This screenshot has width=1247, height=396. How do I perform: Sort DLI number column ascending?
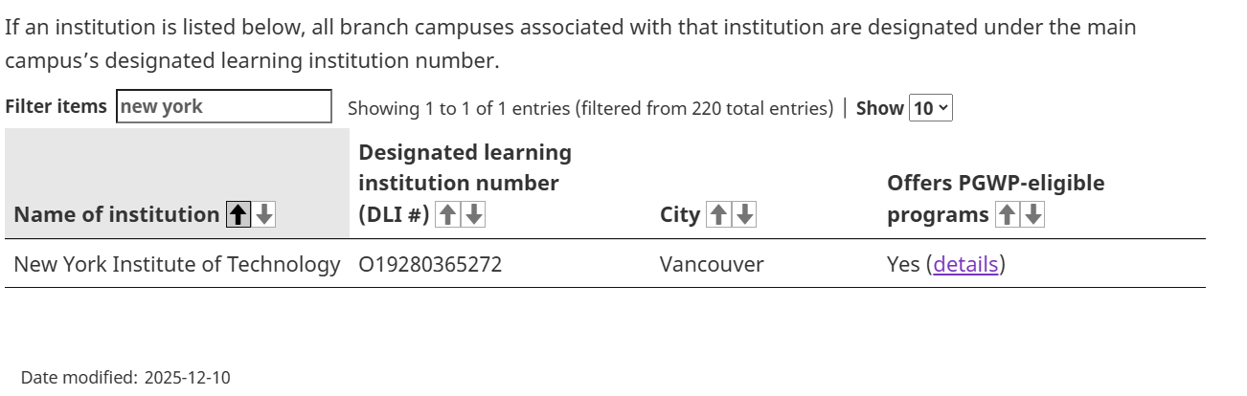point(447,215)
